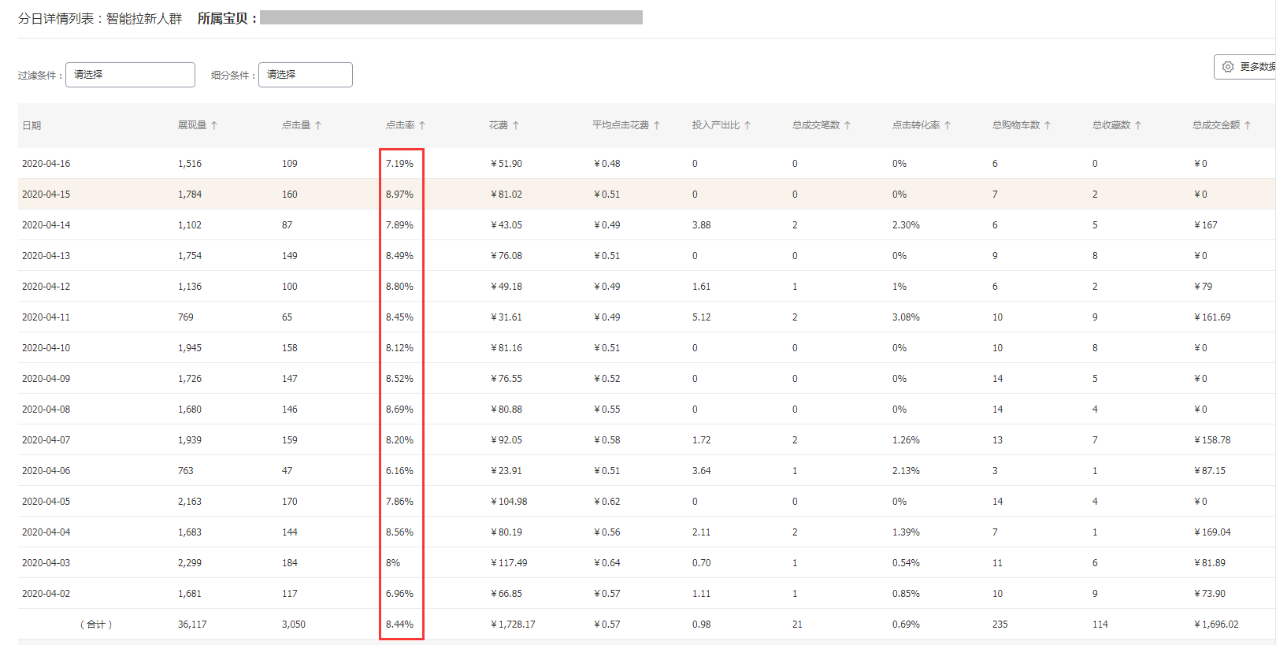Click the gear icon in 更多数据
1276x645 pixels.
pyautogui.click(x=1228, y=67)
